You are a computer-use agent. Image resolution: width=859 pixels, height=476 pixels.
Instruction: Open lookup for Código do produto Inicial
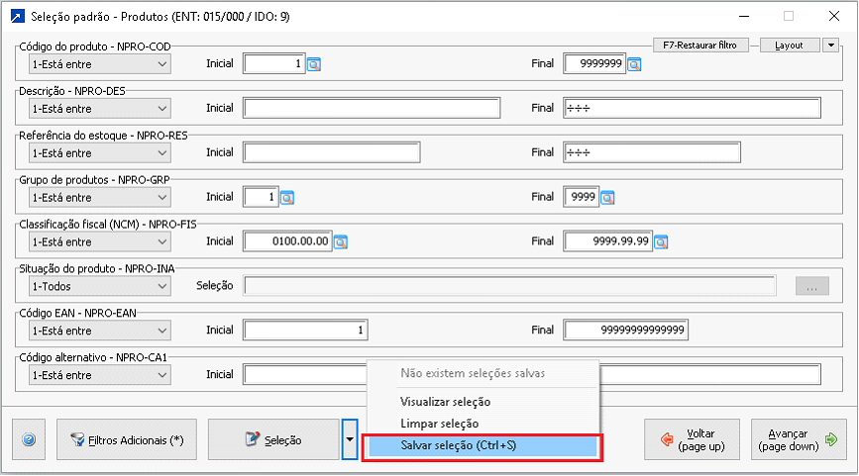(x=314, y=64)
